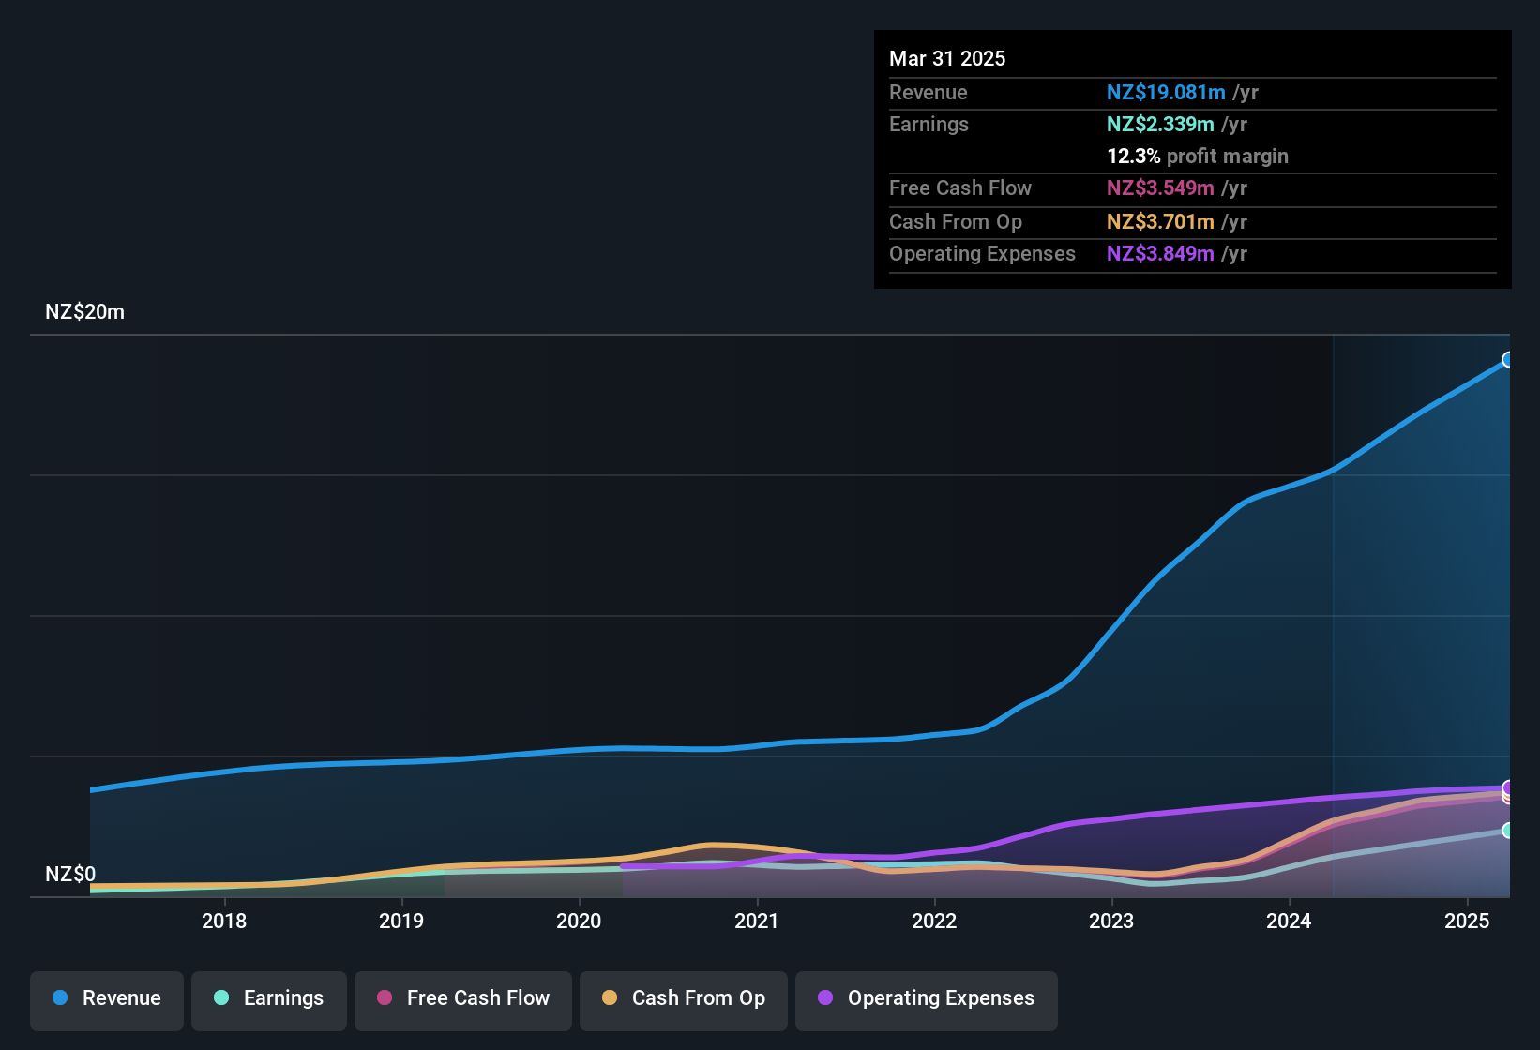This screenshot has width=1540, height=1050.
Task: Click the Mar 31 2025 tooltip date
Action: (947, 59)
